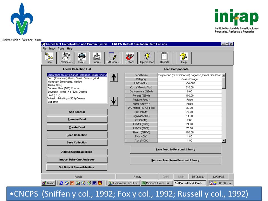Open the Reports toolbar icon

(164, 58)
